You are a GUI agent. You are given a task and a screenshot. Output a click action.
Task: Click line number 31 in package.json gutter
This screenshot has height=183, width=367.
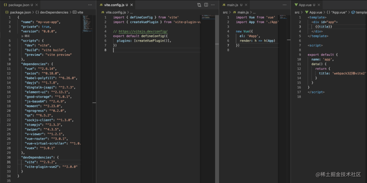pyautogui.click(x=9, y=162)
